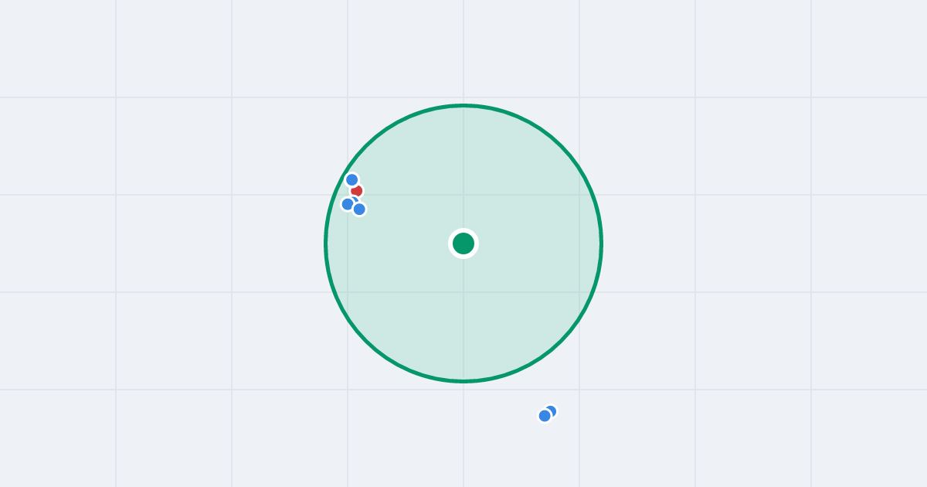Screen dimensions: 927x487
Task: Select the topmost blue marker above red marker
Action: [351, 179]
